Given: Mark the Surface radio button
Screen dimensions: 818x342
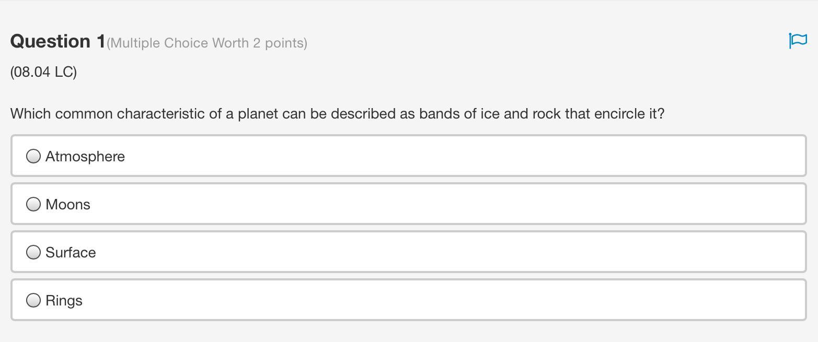Looking at the screenshot, I should (33, 252).
